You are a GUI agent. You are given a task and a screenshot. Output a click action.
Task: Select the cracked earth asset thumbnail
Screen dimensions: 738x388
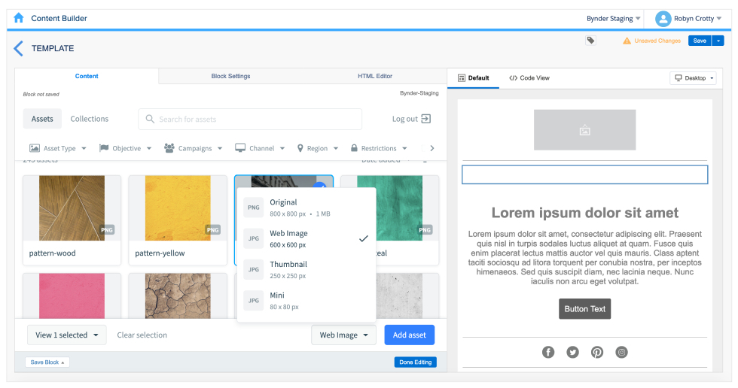tap(178, 296)
